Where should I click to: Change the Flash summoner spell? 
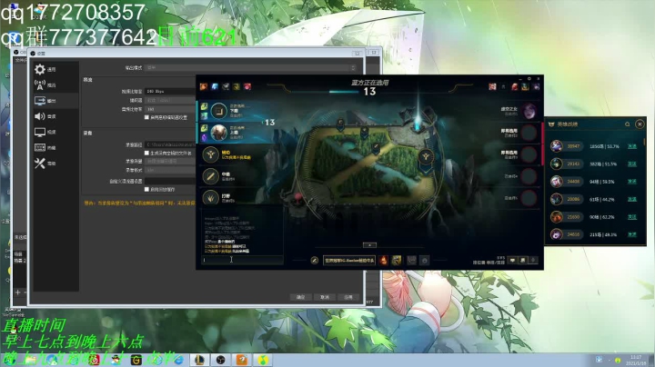click(397, 260)
